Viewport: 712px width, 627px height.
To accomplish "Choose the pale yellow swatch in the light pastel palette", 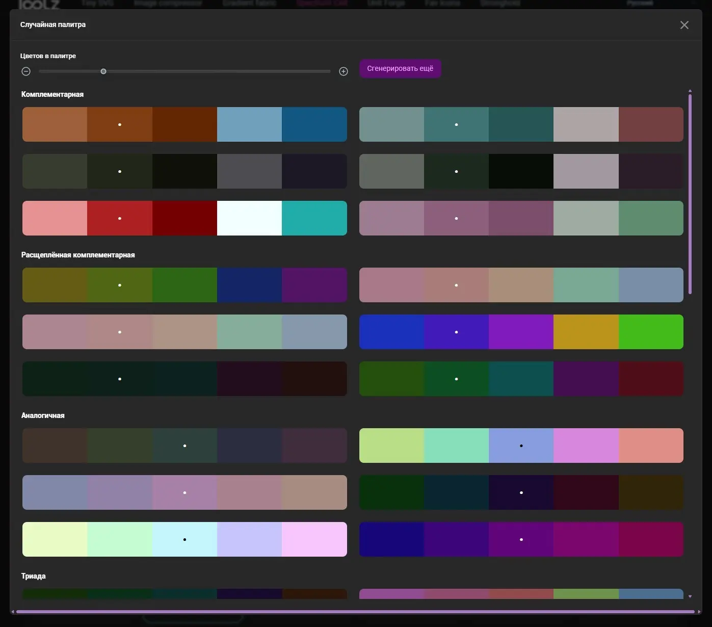I will click(55, 539).
